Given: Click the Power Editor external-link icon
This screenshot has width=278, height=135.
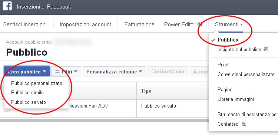Looking at the screenshot, I should coord(200,24).
